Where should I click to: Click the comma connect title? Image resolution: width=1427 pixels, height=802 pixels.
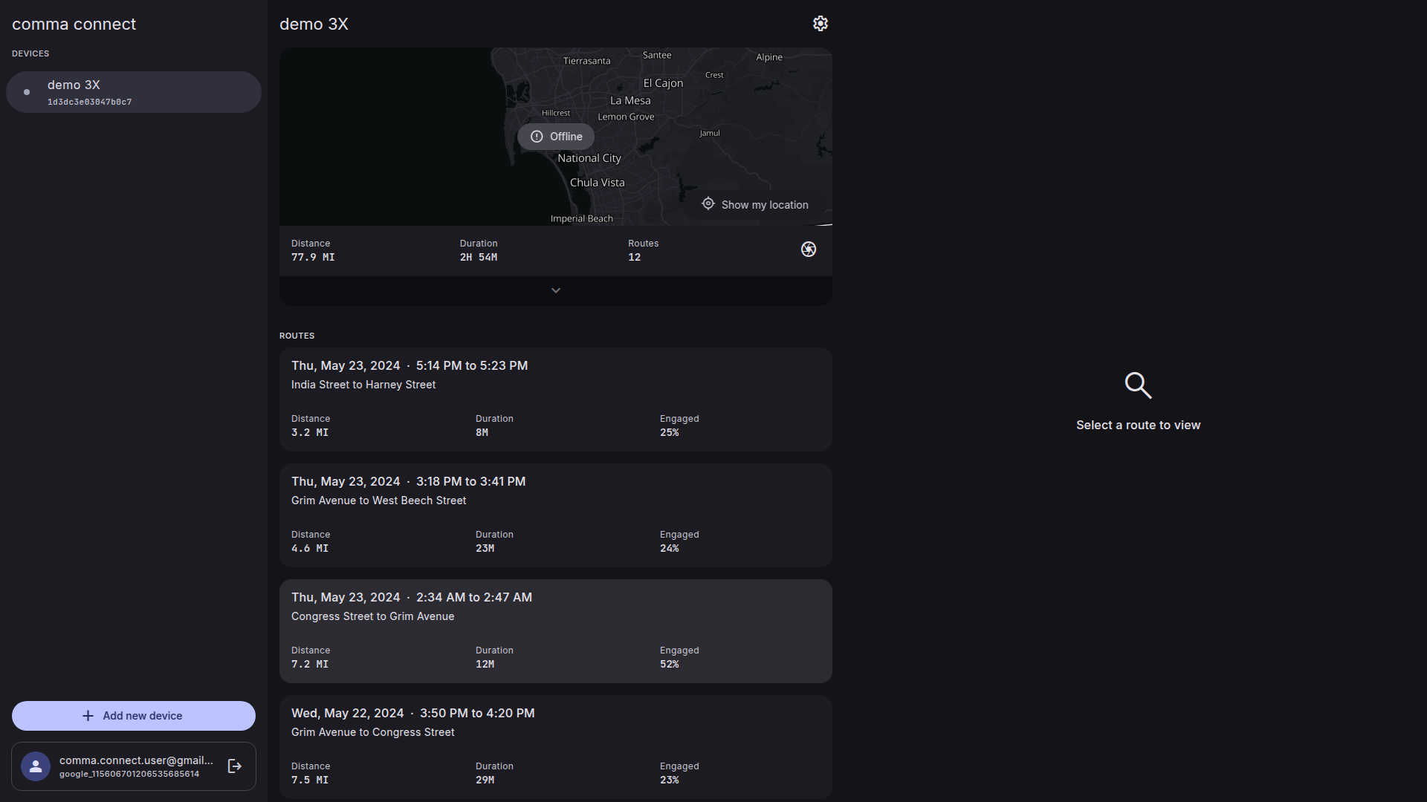tap(74, 24)
